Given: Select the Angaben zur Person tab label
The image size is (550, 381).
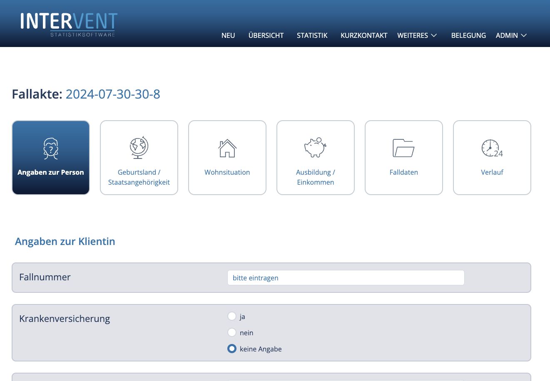Looking at the screenshot, I should (51, 172).
